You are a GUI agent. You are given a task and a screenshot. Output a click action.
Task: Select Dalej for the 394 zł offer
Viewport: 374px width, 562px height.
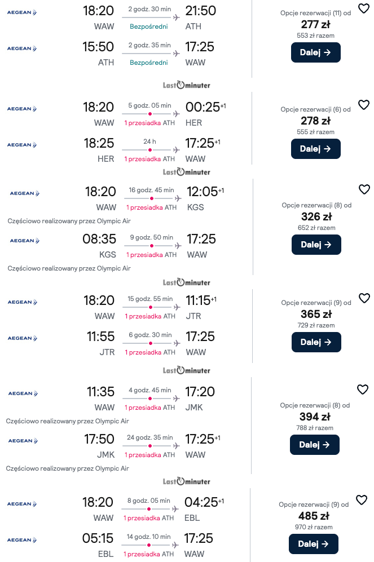(314, 445)
